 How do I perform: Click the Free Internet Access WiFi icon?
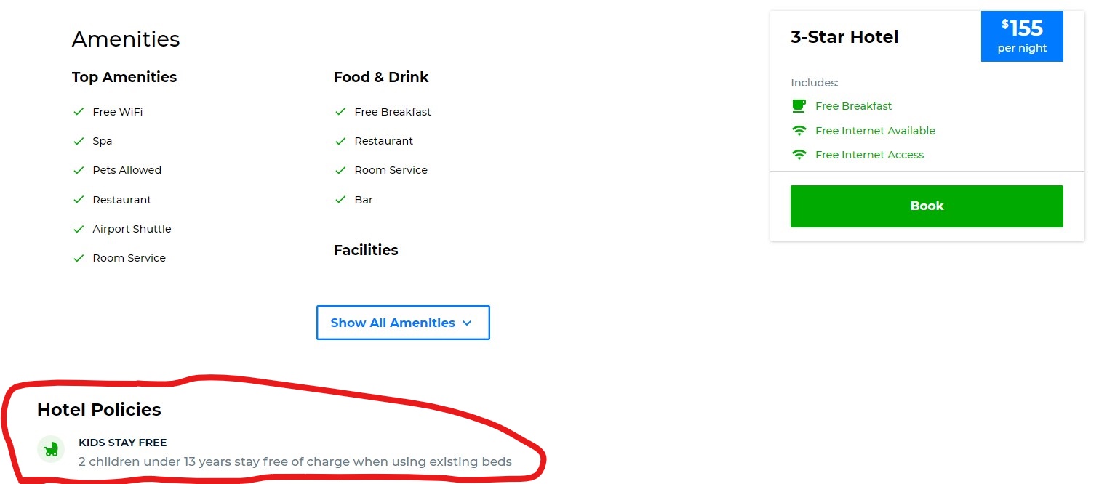click(799, 153)
